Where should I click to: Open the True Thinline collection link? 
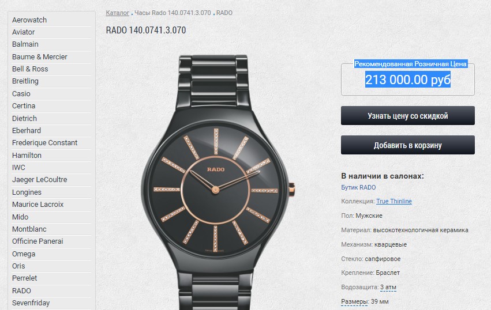[394, 201]
